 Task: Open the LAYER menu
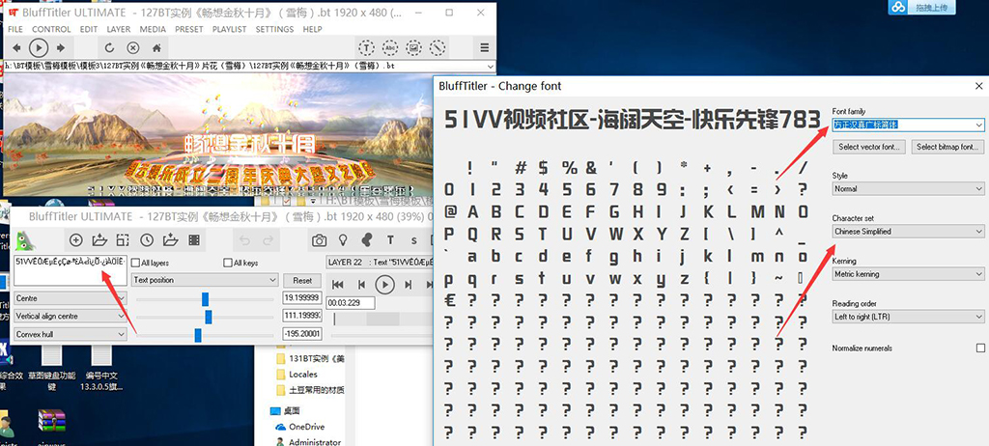[119, 29]
